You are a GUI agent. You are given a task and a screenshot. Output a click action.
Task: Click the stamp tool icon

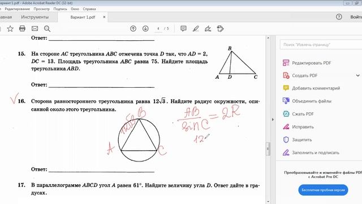[x=221, y=29]
